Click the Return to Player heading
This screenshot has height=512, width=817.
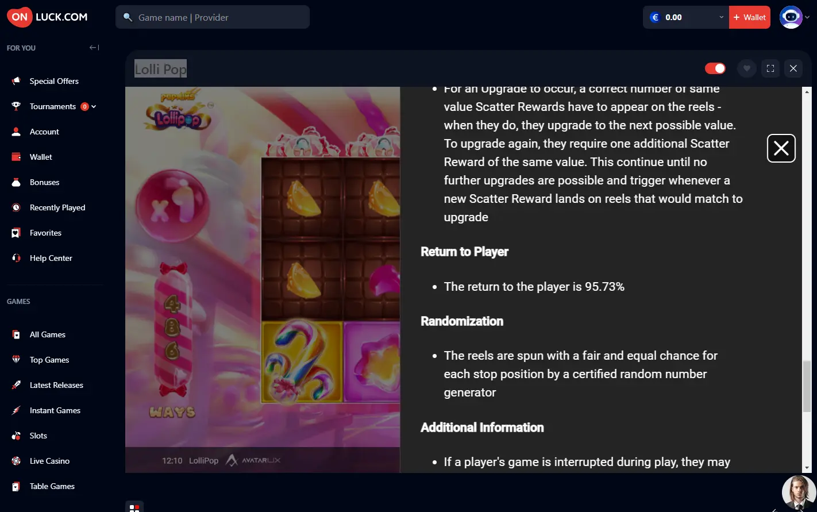(464, 252)
